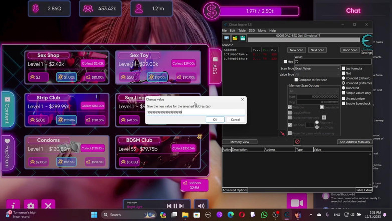
Task: Select the Rounded (default) radio button
Action: tap(343, 78)
